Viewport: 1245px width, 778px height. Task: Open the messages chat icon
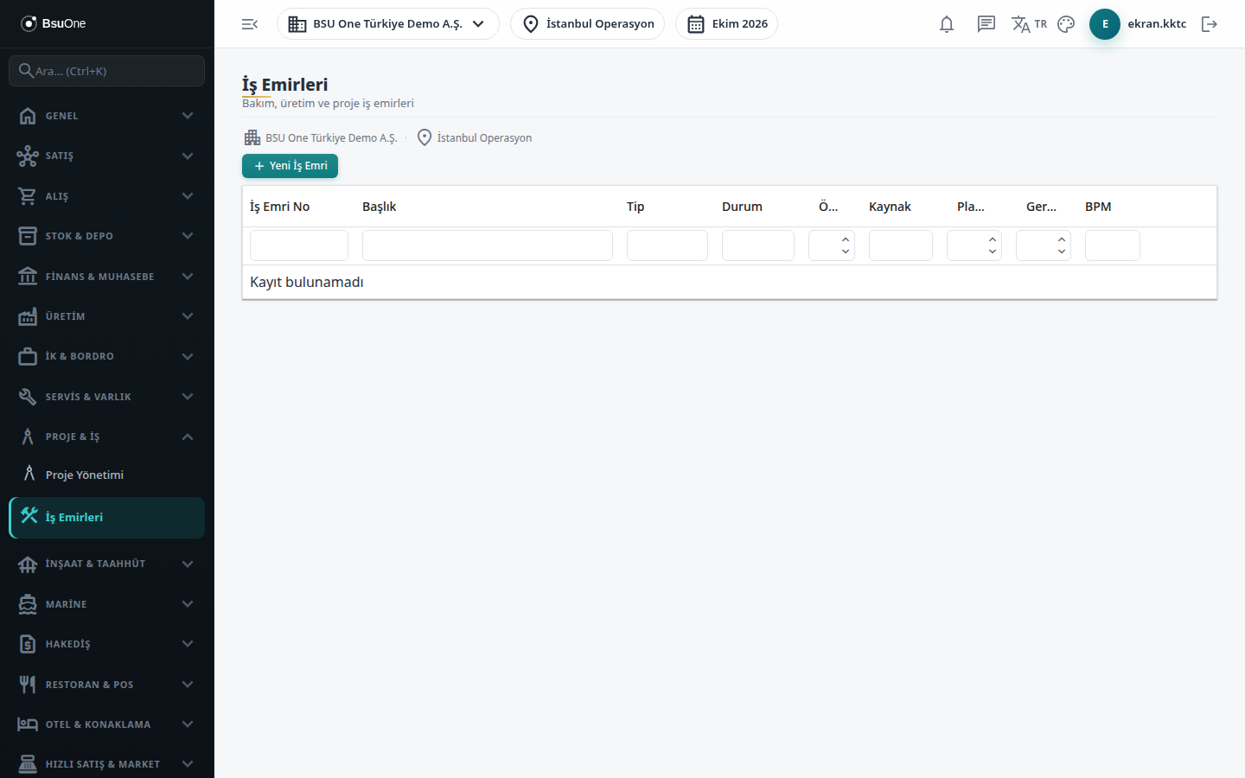pyautogui.click(x=986, y=24)
